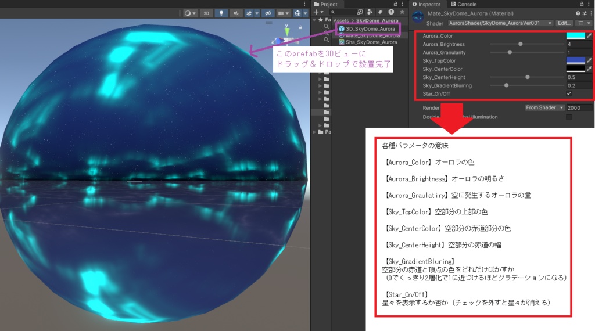Click the search by type icon
Screen dimensions: 595x331
coord(370,12)
